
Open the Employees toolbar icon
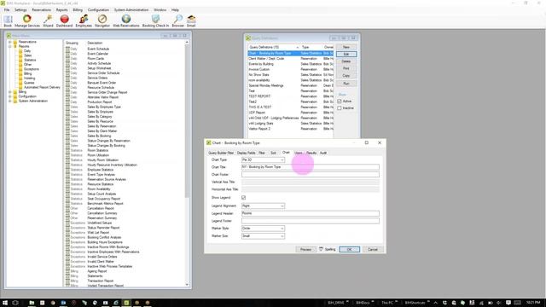[84, 20]
